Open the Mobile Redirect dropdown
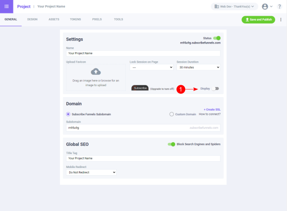Image resolution: width=287 pixels, height=211 pixels. [91, 172]
